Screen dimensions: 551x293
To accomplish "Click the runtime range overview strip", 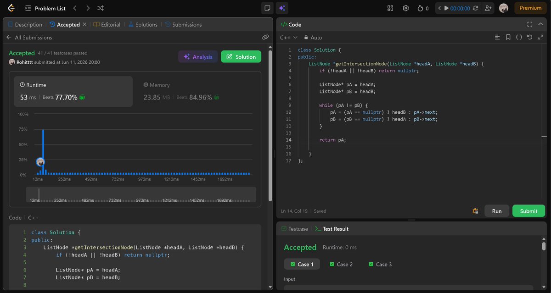I will click(x=141, y=194).
